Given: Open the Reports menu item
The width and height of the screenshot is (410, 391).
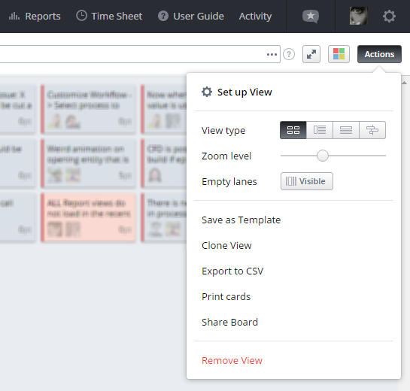Looking at the screenshot, I should 35,17.
